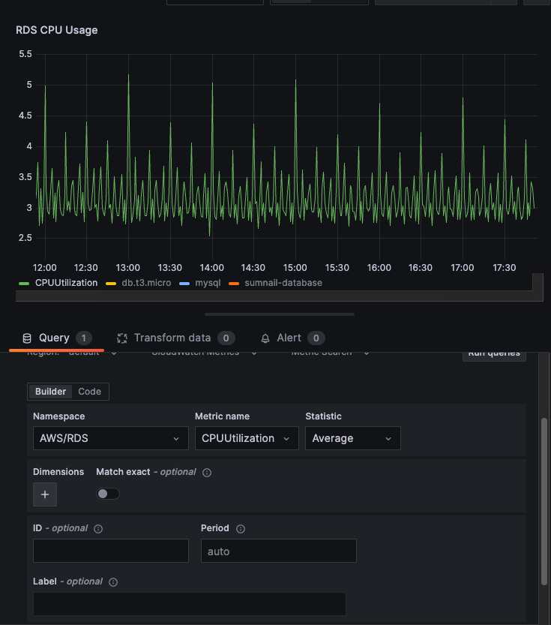Image resolution: width=551 pixels, height=625 pixels.
Task: Focus the Period input showing auto
Action: pos(279,551)
